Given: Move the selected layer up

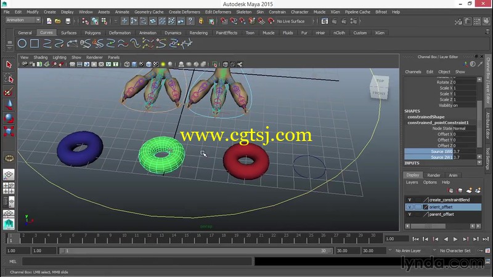Looking at the screenshot, I should [x=451, y=190].
